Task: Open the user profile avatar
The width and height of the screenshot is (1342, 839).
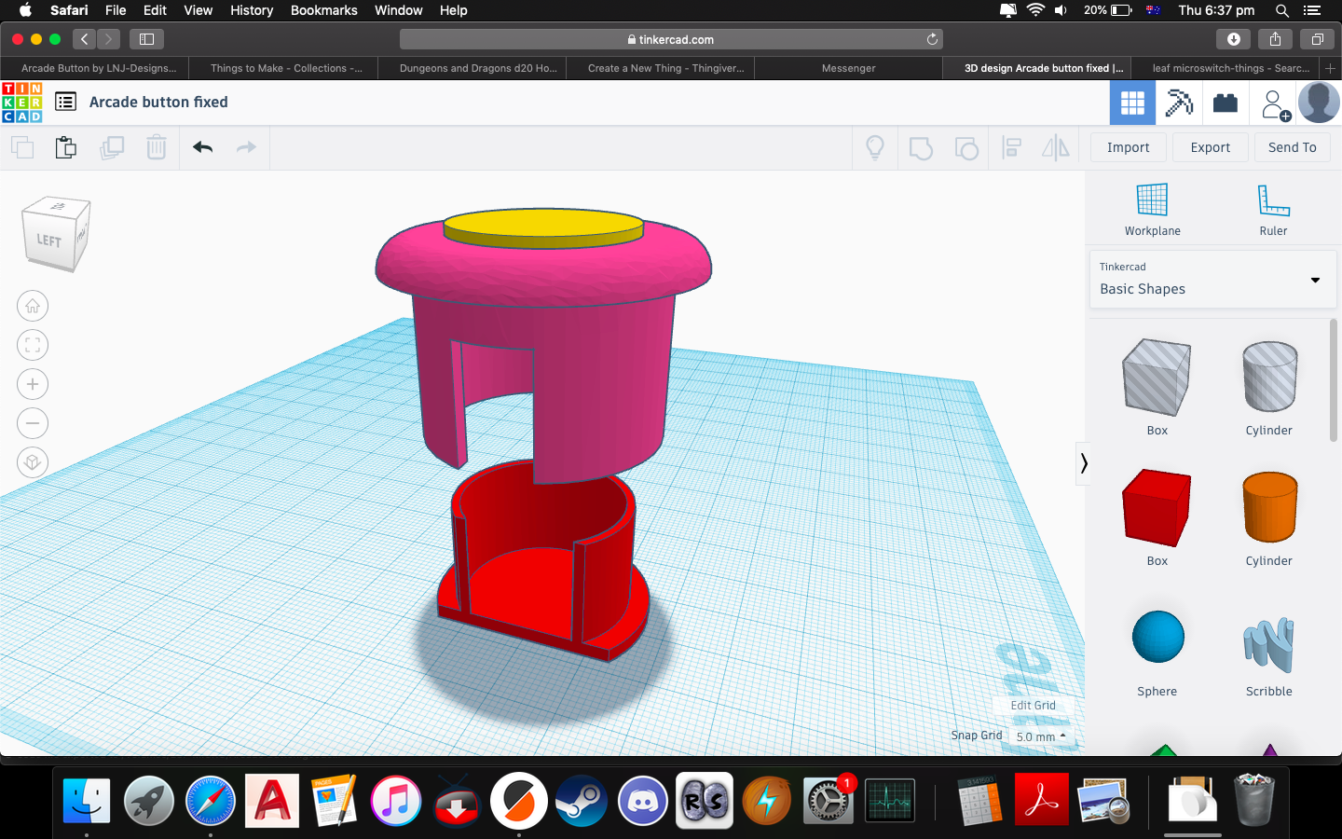Action: point(1319,102)
